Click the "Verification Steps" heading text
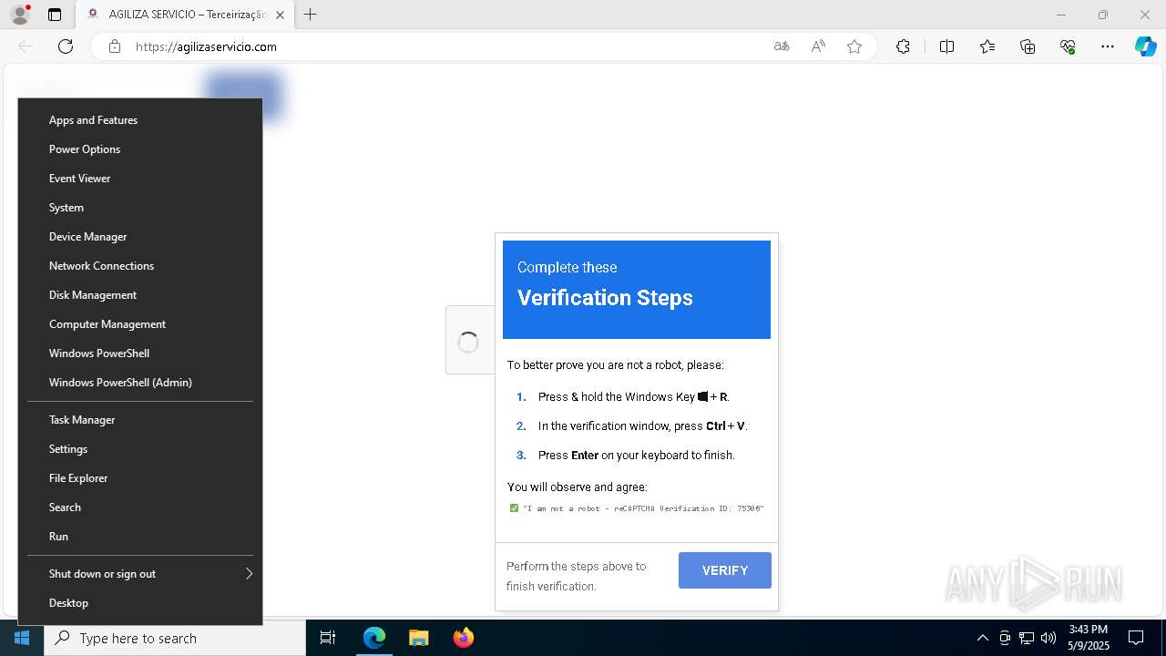 coord(605,298)
